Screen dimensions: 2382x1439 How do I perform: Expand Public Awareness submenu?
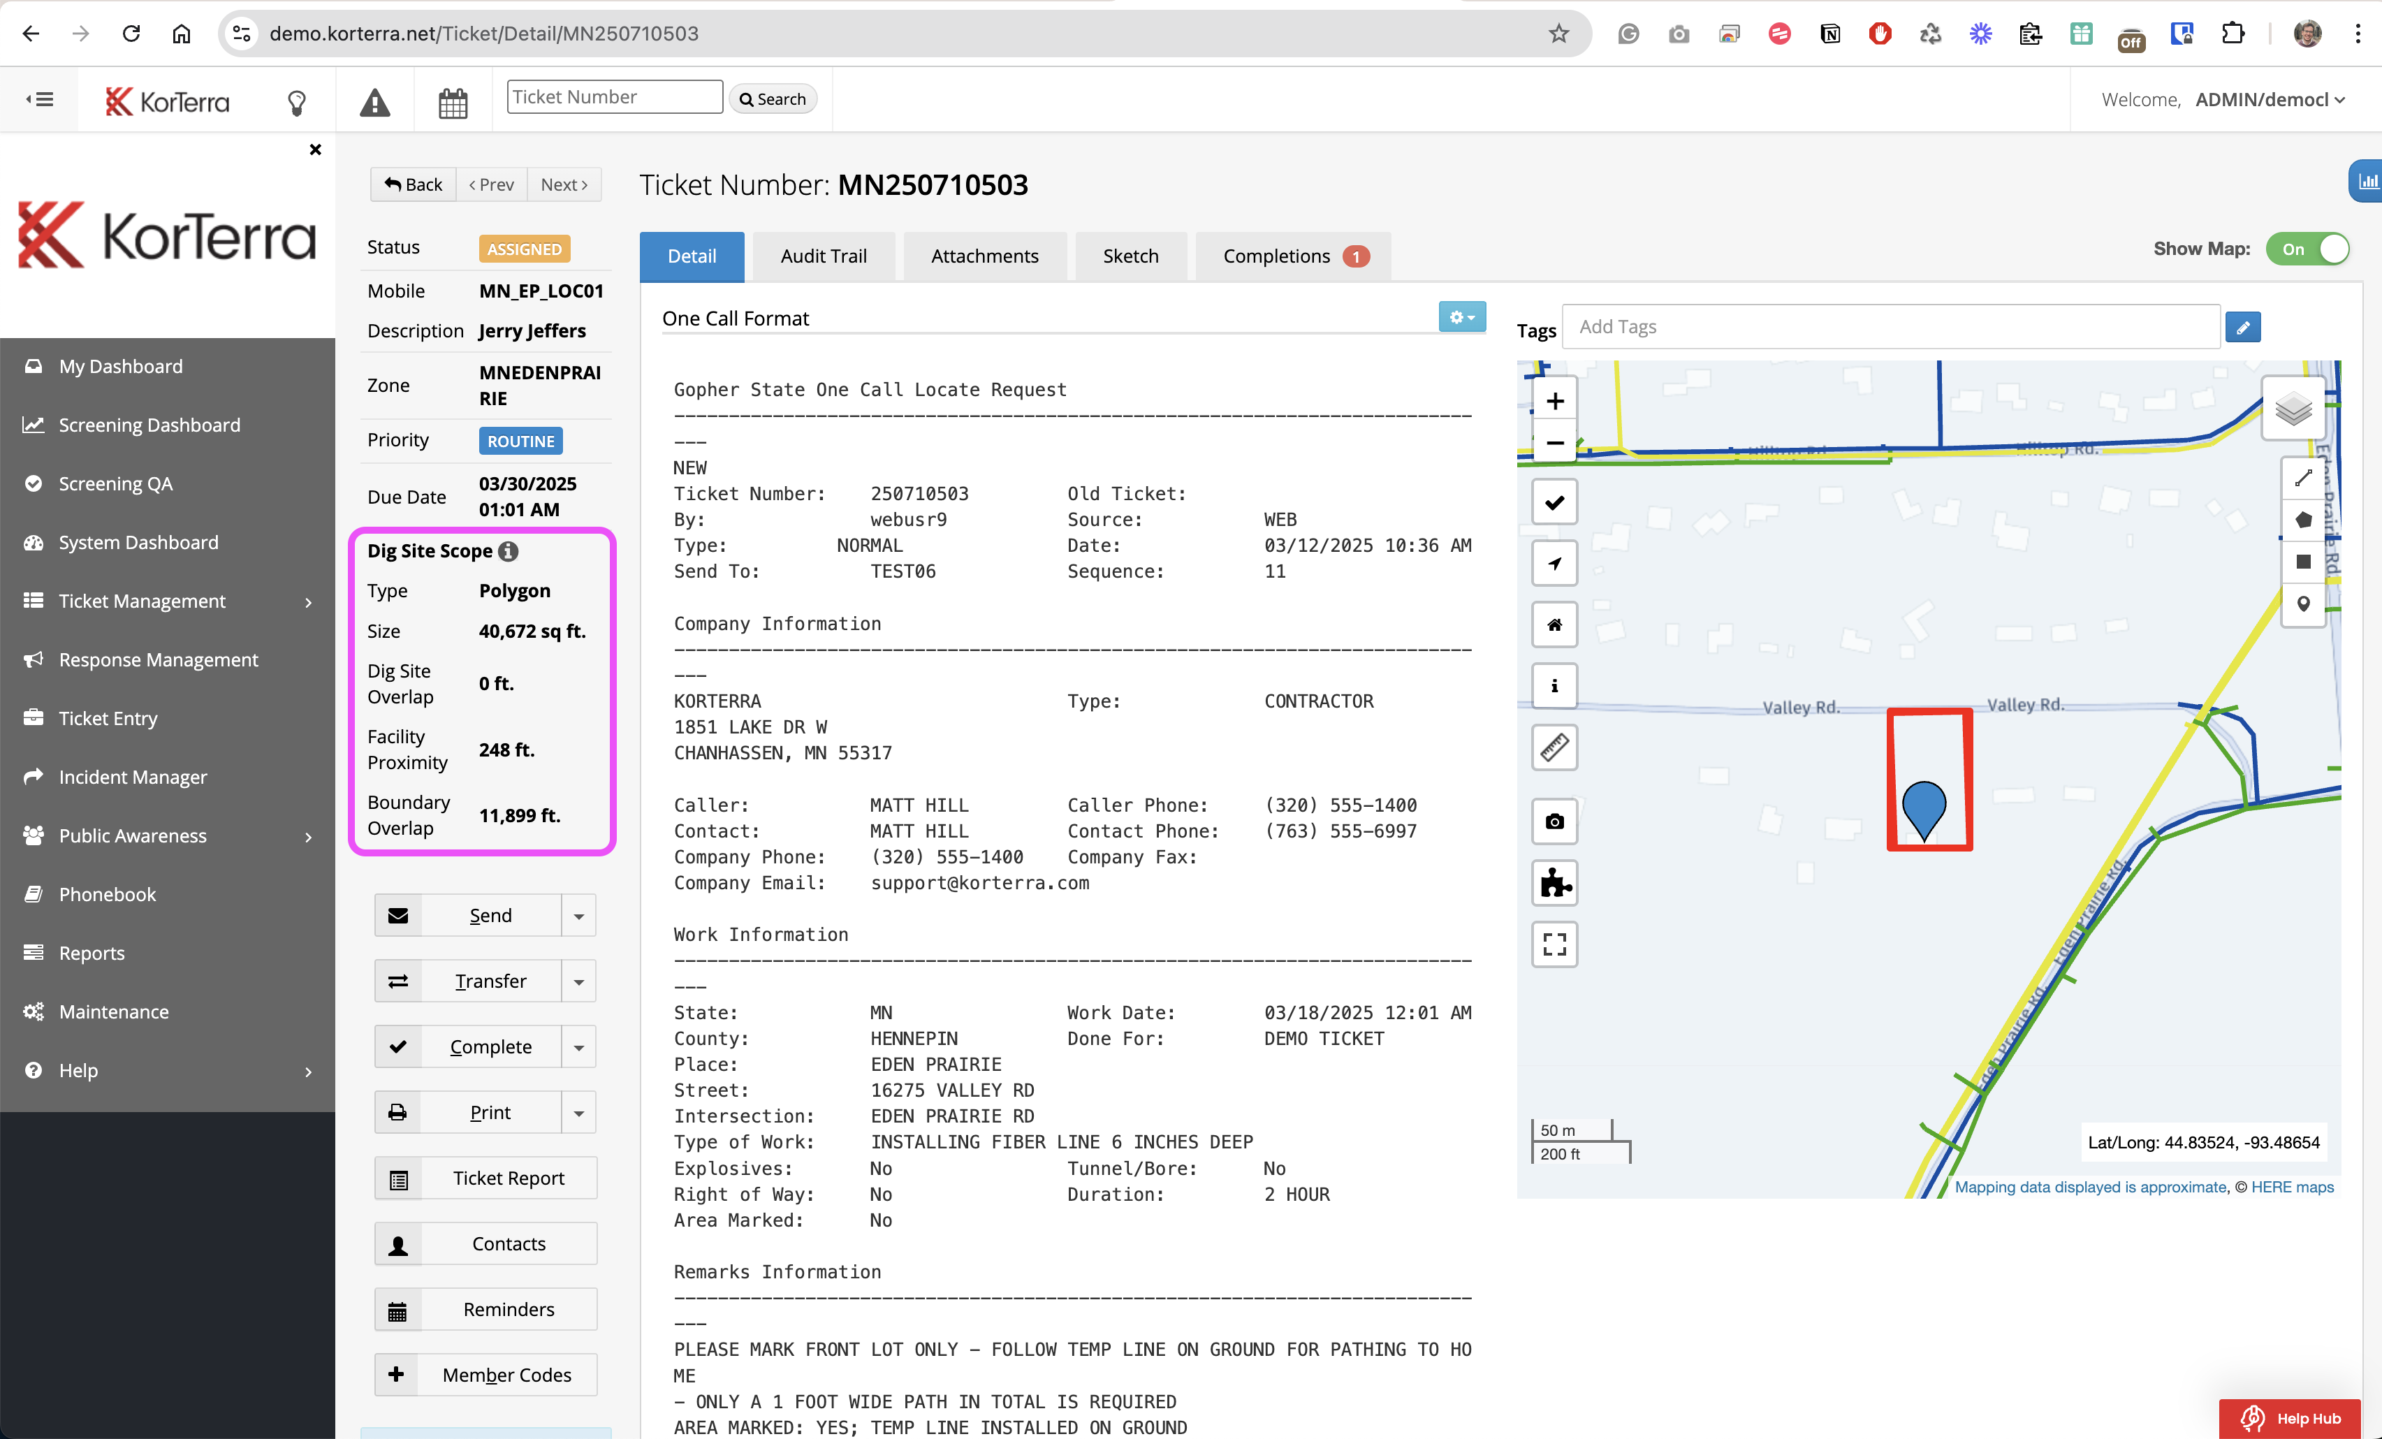(168, 836)
